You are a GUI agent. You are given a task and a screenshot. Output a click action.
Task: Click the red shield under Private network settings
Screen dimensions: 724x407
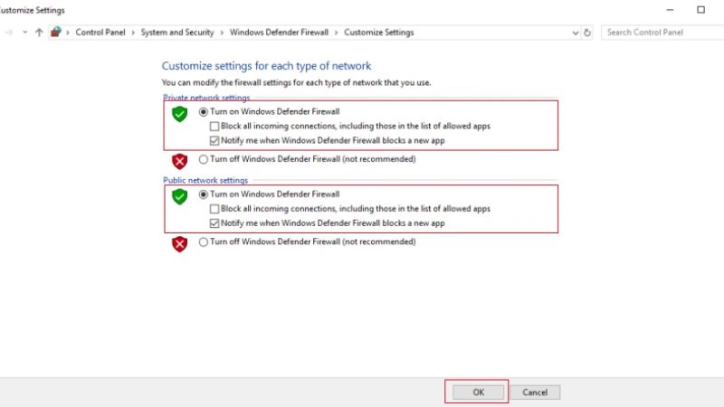click(179, 161)
